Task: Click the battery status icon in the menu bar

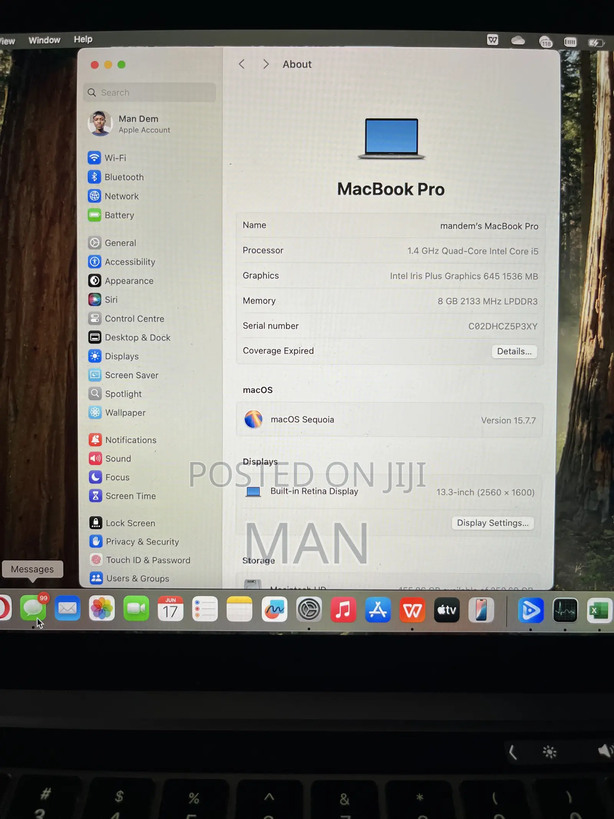Action: (596, 42)
